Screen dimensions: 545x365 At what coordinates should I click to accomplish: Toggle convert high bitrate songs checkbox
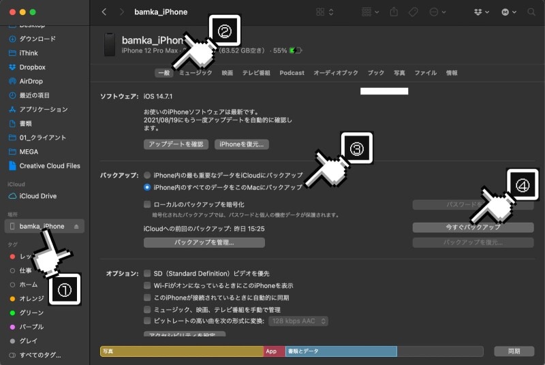click(x=147, y=321)
